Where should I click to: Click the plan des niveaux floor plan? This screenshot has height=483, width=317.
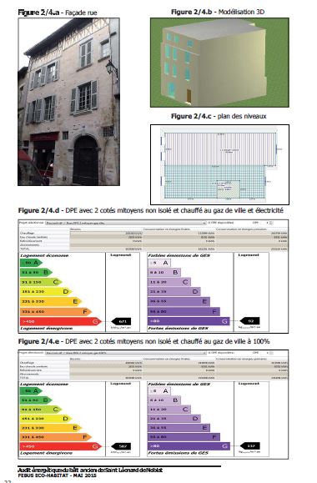click(219, 164)
